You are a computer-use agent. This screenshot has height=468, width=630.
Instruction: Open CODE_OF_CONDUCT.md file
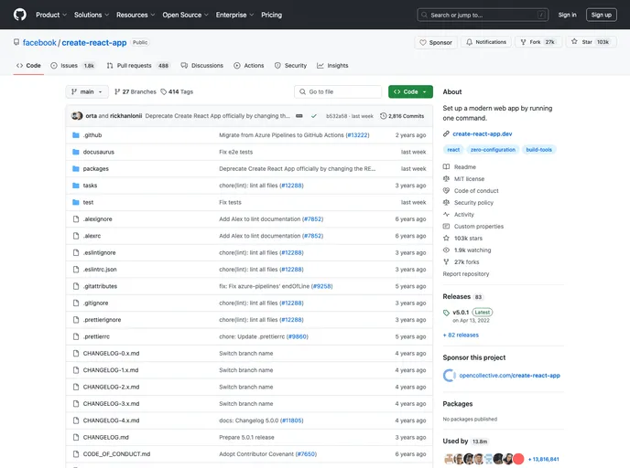click(116, 454)
